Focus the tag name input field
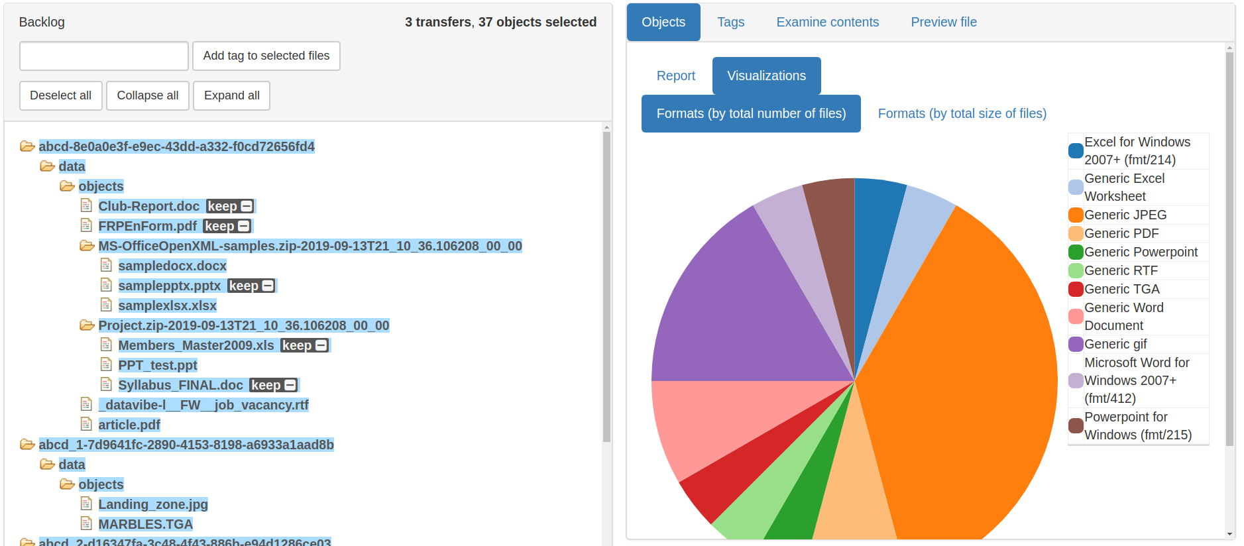 coord(104,56)
